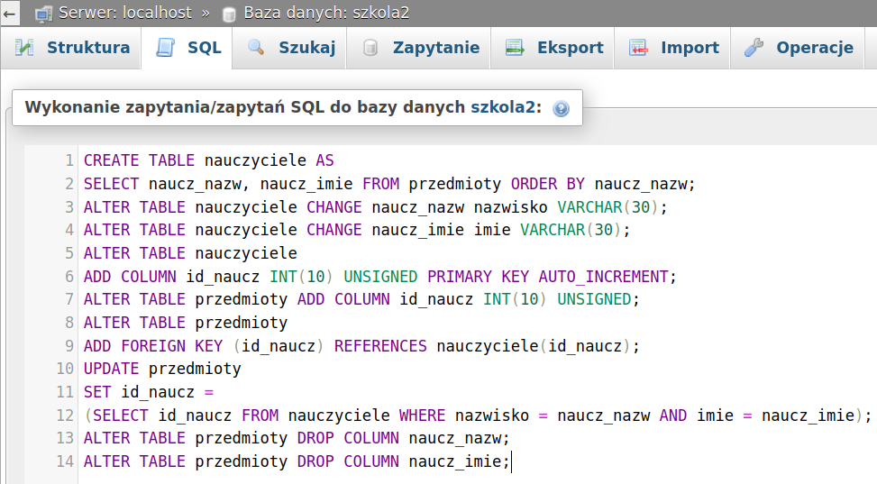Switch to the Eksport tab
The image size is (877, 484).
[x=553, y=48]
